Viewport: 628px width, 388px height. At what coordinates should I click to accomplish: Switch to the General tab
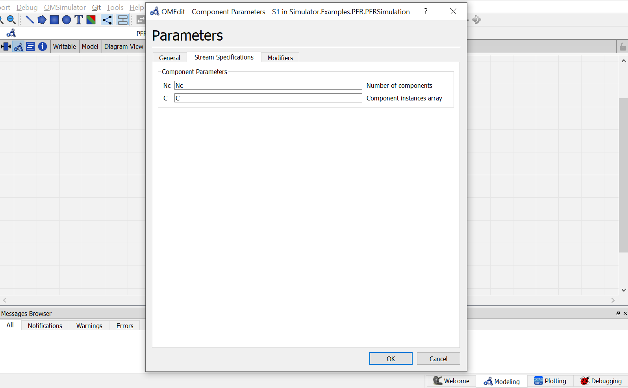(x=170, y=58)
